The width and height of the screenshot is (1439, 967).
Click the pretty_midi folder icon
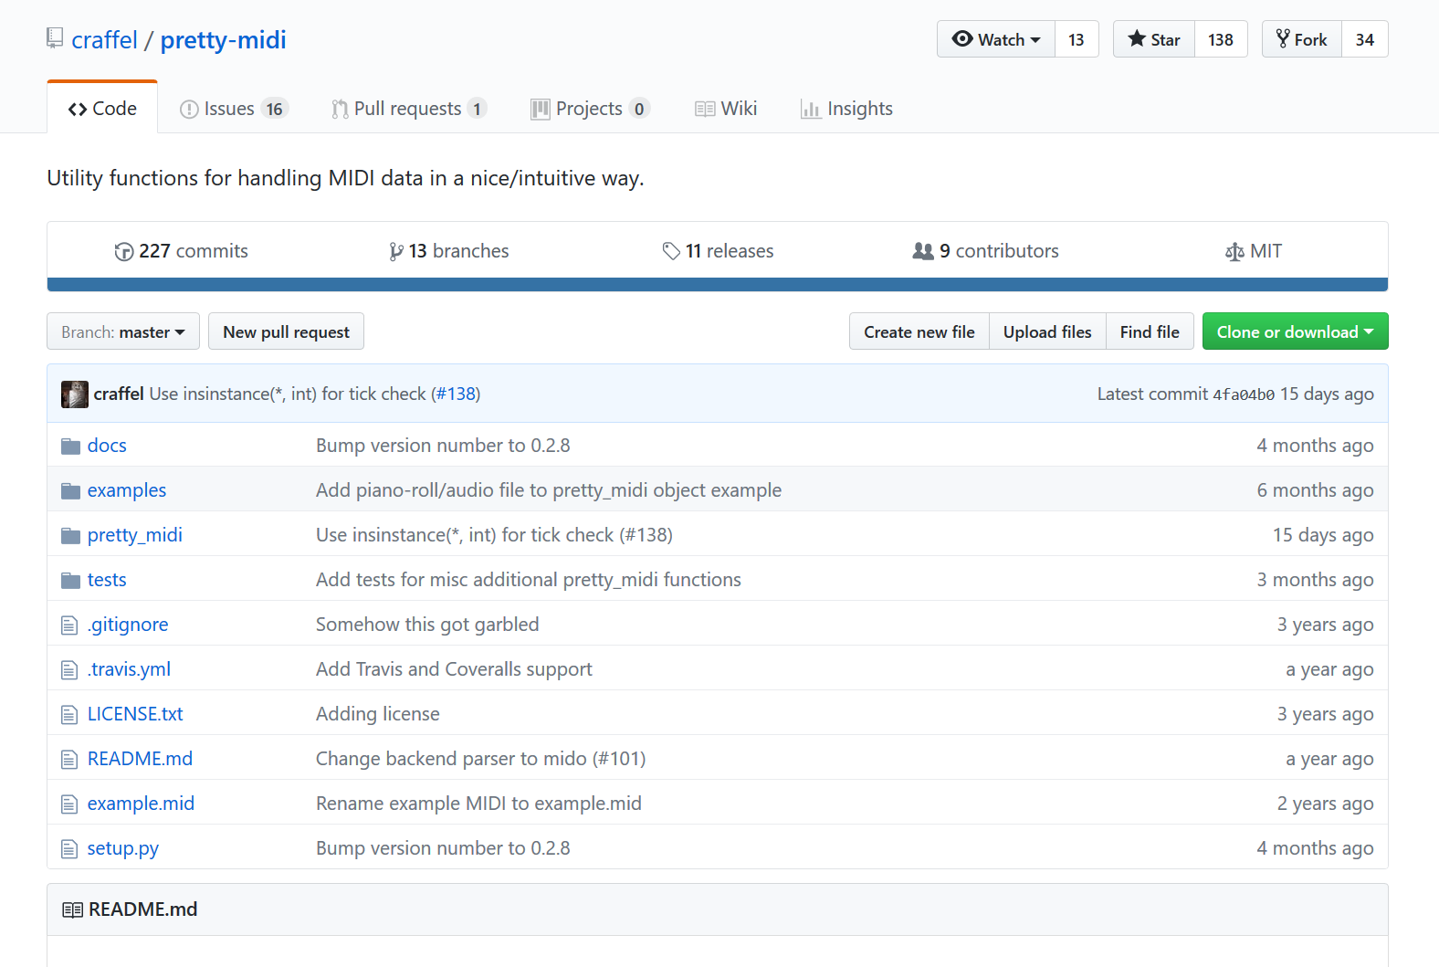pyautogui.click(x=70, y=535)
